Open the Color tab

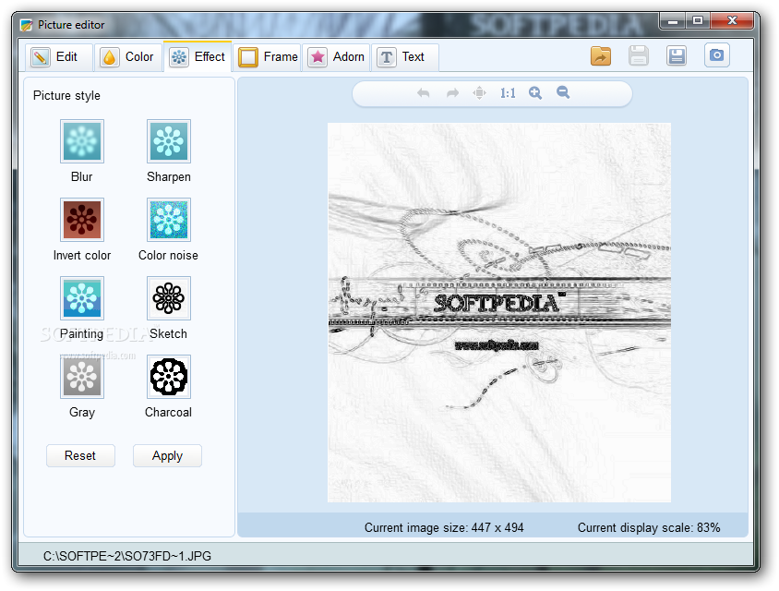coord(128,57)
